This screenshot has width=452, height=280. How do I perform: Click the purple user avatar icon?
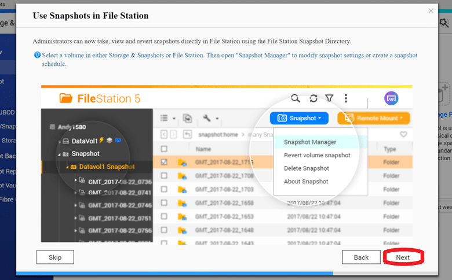click(x=391, y=98)
